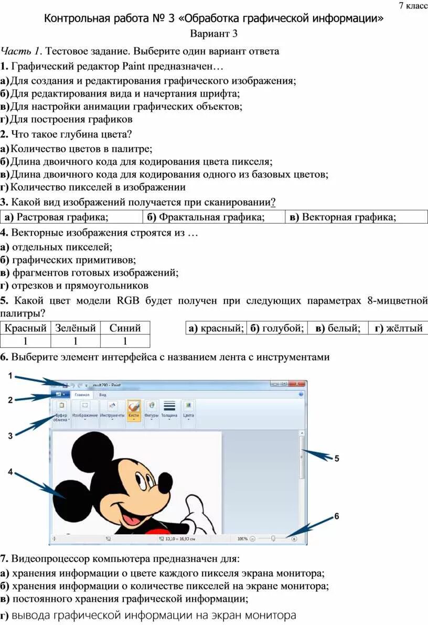The width and height of the screenshot is (428, 625).
Task: Choose answer cell 'б) голубой'
Action: click(x=277, y=328)
